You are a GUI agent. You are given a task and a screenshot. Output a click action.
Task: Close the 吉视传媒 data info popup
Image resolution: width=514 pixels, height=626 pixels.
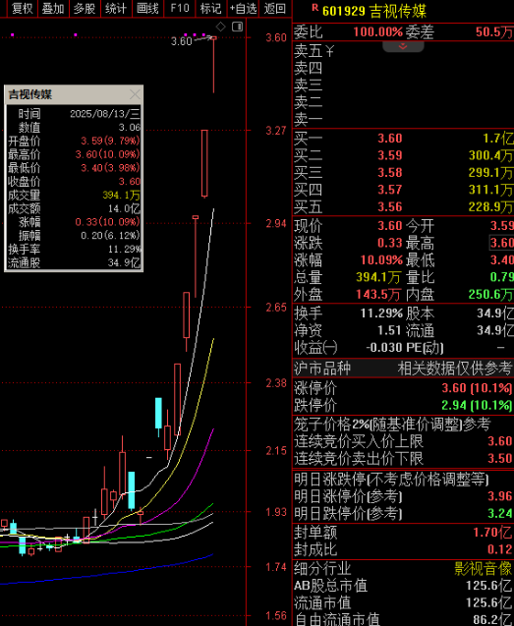click(135, 94)
